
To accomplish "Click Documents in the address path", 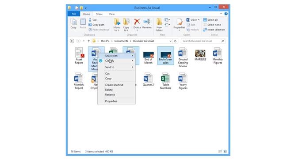I will 121,41.
